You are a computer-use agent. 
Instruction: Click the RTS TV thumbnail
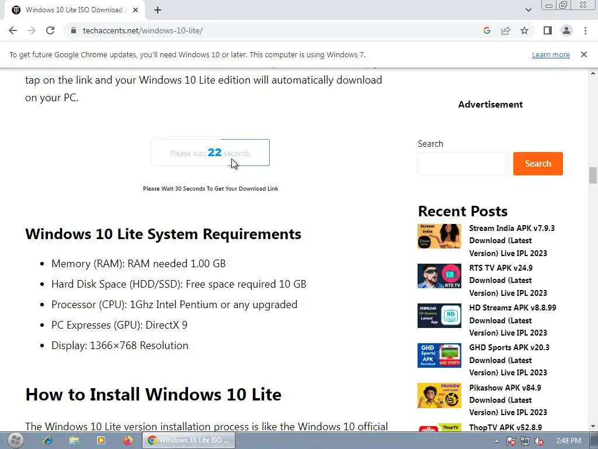(x=439, y=276)
